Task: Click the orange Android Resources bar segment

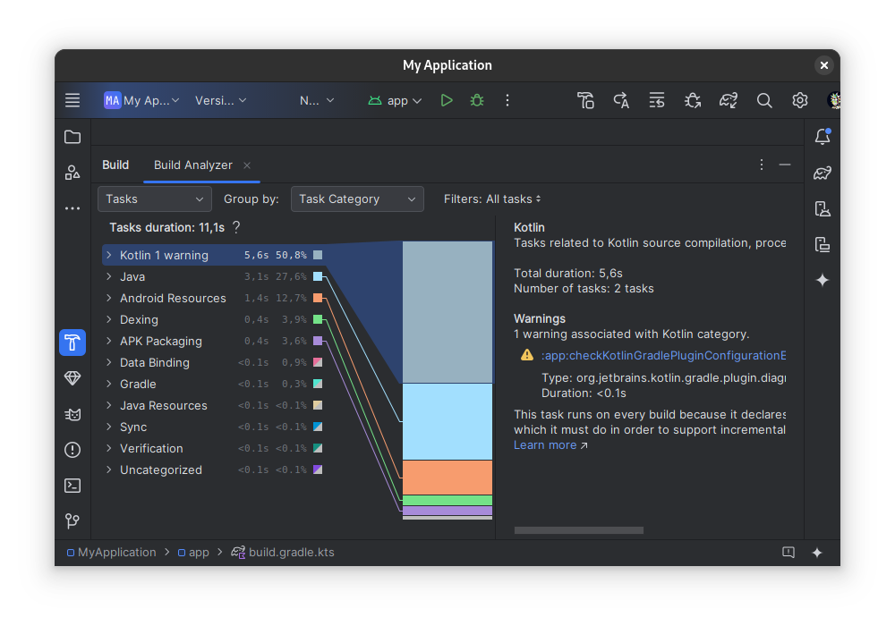Action: pos(447,478)
